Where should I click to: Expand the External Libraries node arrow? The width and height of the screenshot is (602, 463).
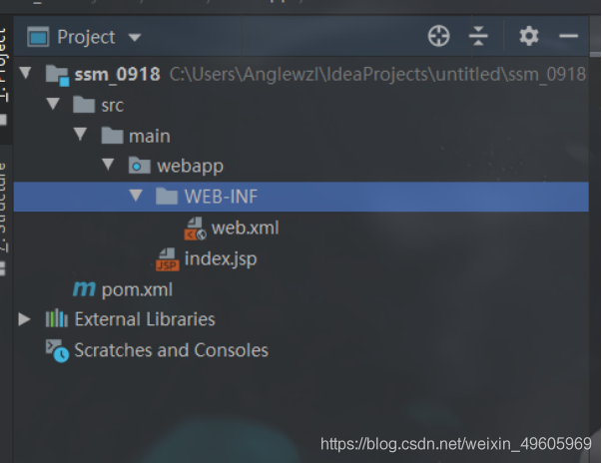tap(24, 319)
